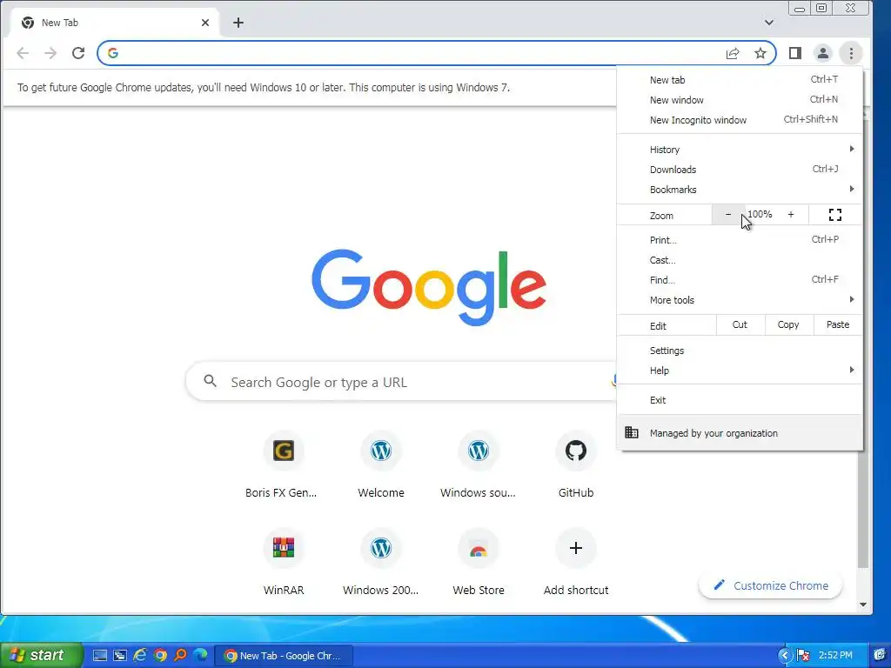This screenshot has width=891, height=668.
Task: Enter full screen mode from Zoom row
Action: click(x=834, y=215)
